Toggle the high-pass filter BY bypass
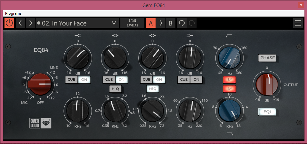The image size is (307, 144). coord(229,80)
